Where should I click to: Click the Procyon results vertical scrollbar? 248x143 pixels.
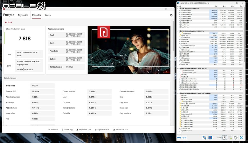[x=173, y=36]
